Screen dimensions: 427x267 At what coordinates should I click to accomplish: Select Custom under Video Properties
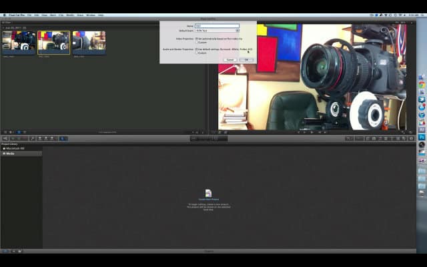[x=197, y=43]
